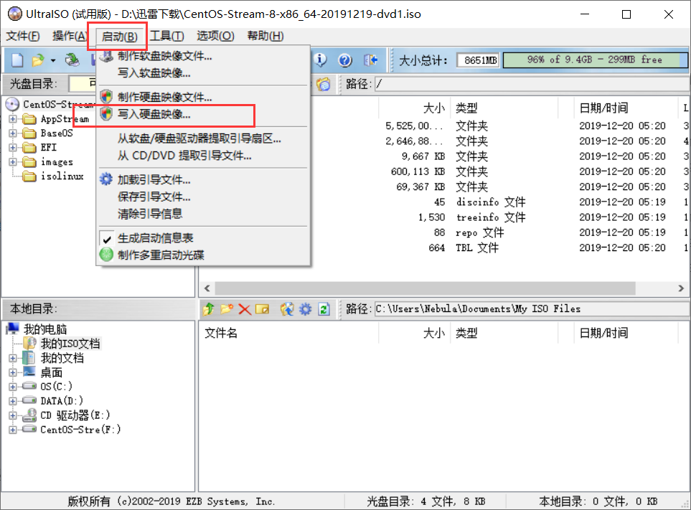This screenshot has height=510, width=691.
Task: Click the New file toolbar icon
Action: (x=17, y=60)
